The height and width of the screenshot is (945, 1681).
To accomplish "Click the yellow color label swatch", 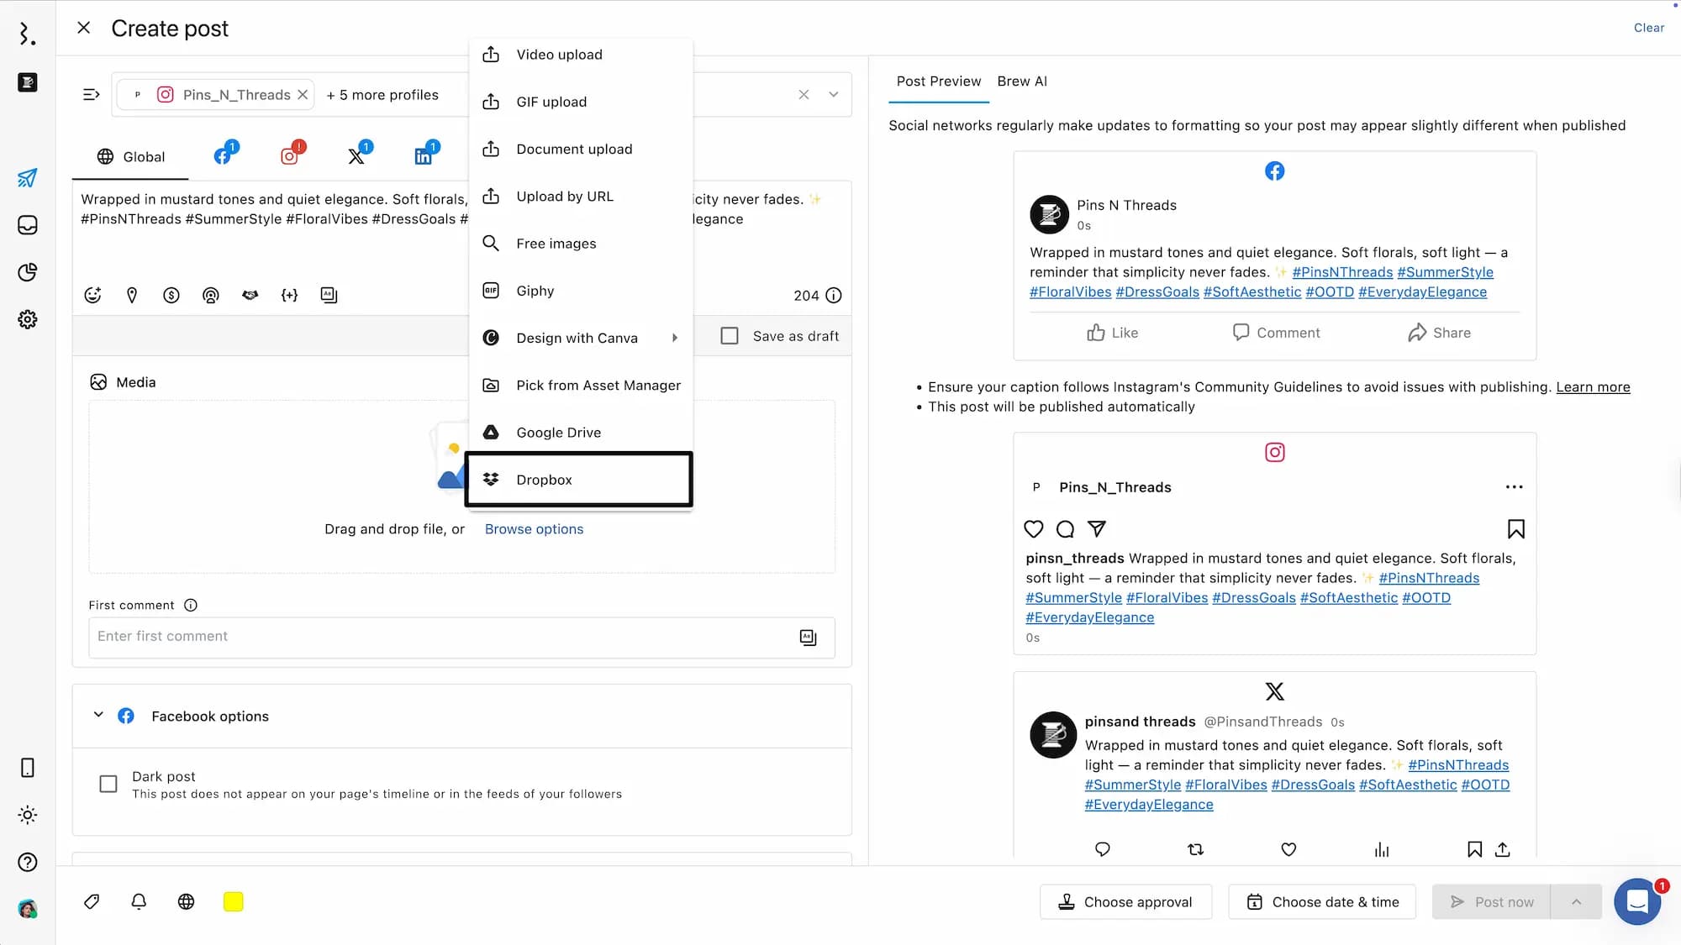I will pyautogui.click(x=233, y=901).
